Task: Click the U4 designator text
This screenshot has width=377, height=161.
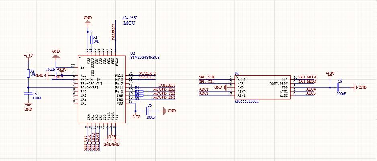Action: [237, 73]
